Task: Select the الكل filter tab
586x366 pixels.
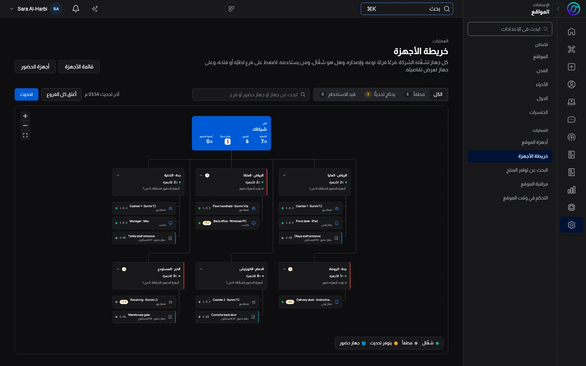Action: (x=438, y=94)
